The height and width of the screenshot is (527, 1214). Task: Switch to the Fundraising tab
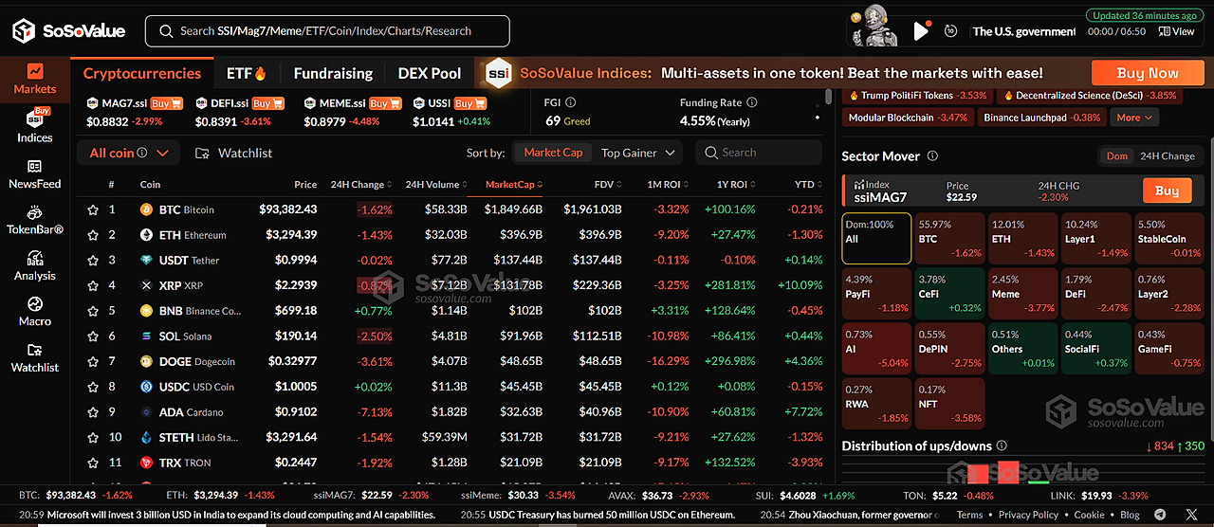(333, 73)
